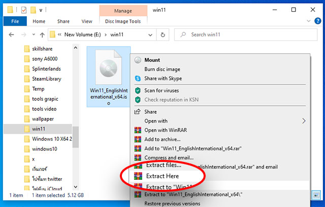
Task: Open the tools video folder
Action: tap(44, 109)
